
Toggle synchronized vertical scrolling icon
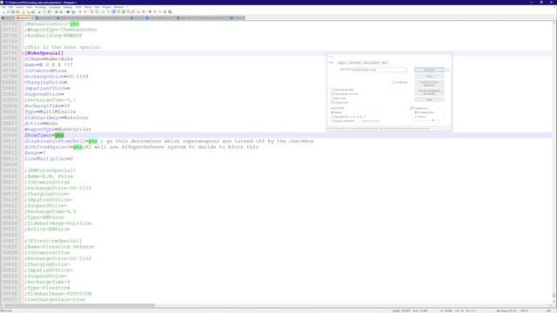(x=91, y=11)
